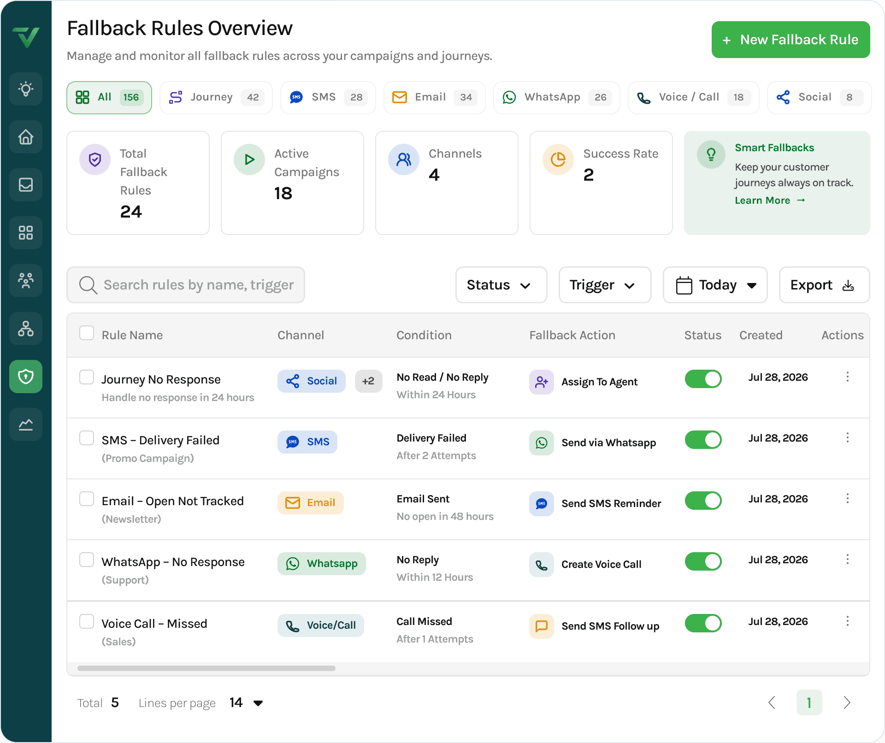The width and height of the screenshot is (885, 743).
Task: Click the Send via Whatsapp icon
Action: click(x=542, y=443)
